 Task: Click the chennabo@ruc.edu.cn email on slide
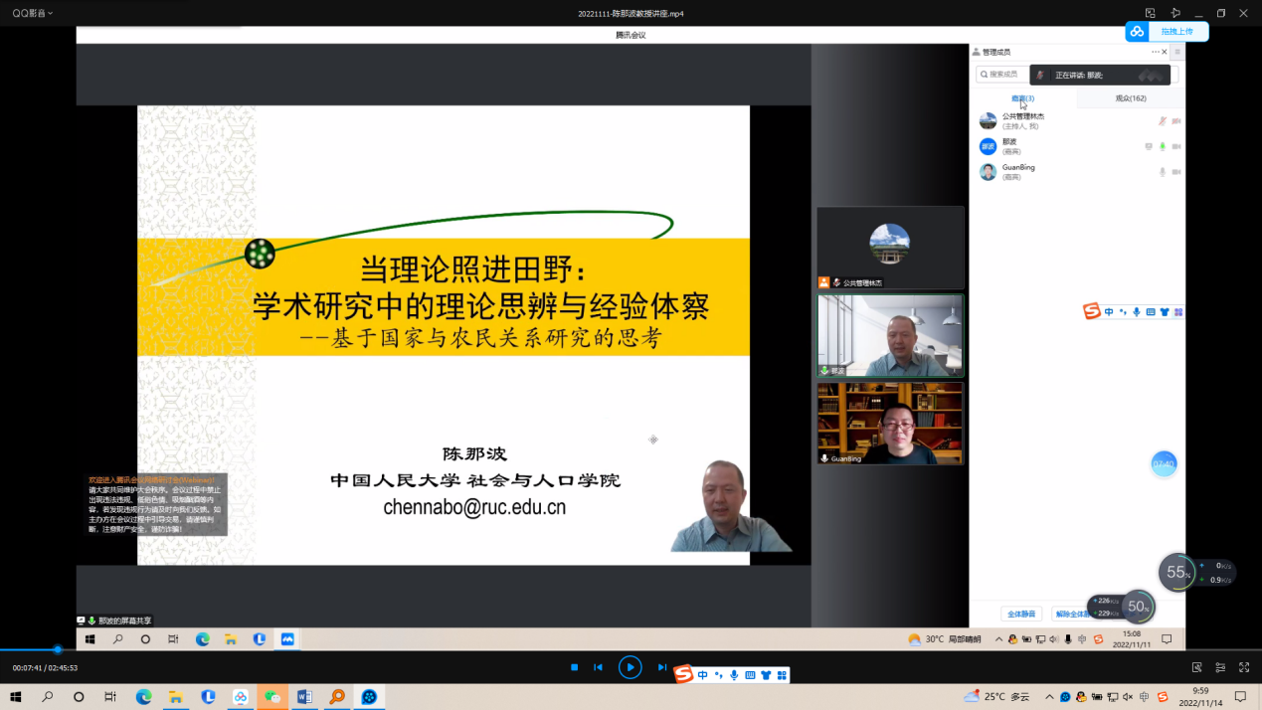tap(474, 507)
